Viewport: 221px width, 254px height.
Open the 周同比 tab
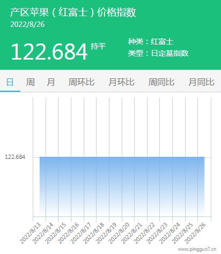tap(161, 82)
